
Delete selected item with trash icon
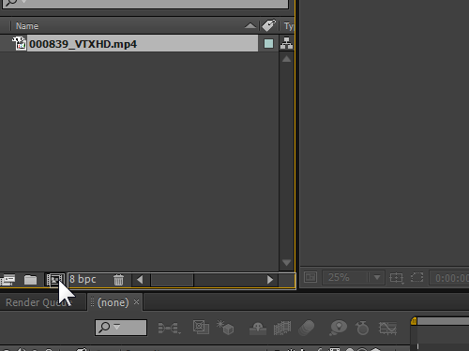point(118,280)
